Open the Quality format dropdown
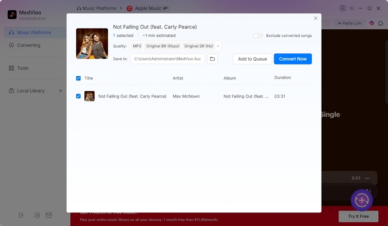Viewport: 388px width, 226px height. pos(175,46)
